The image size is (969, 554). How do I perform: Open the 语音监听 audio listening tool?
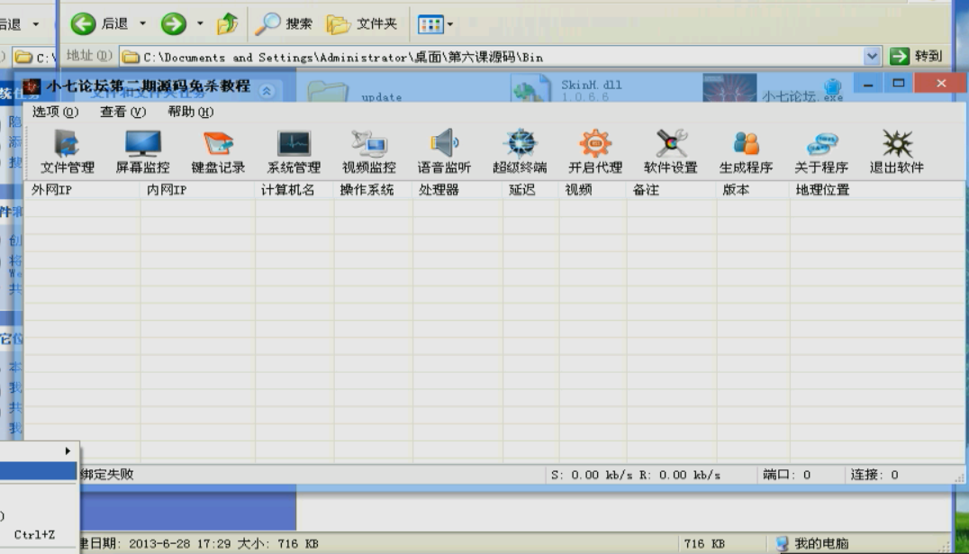click(x=444, y=151)
